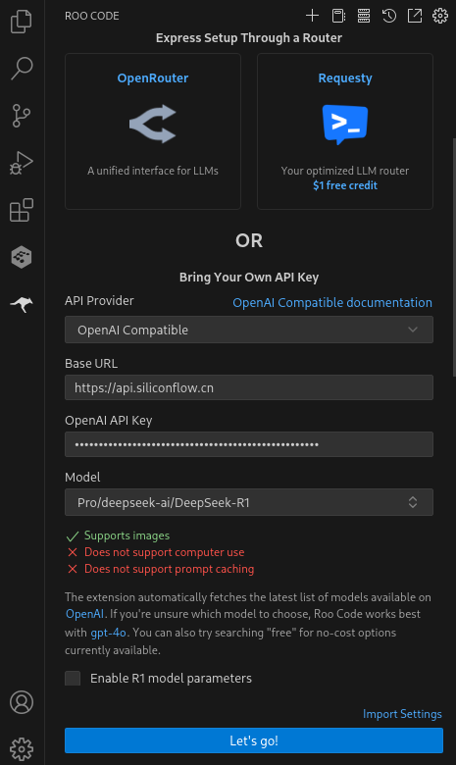The width and height of the screenshot is (456, 765).
Task: Open OpenAI Compatible documentation link
Action: click(x=332, y=302)
